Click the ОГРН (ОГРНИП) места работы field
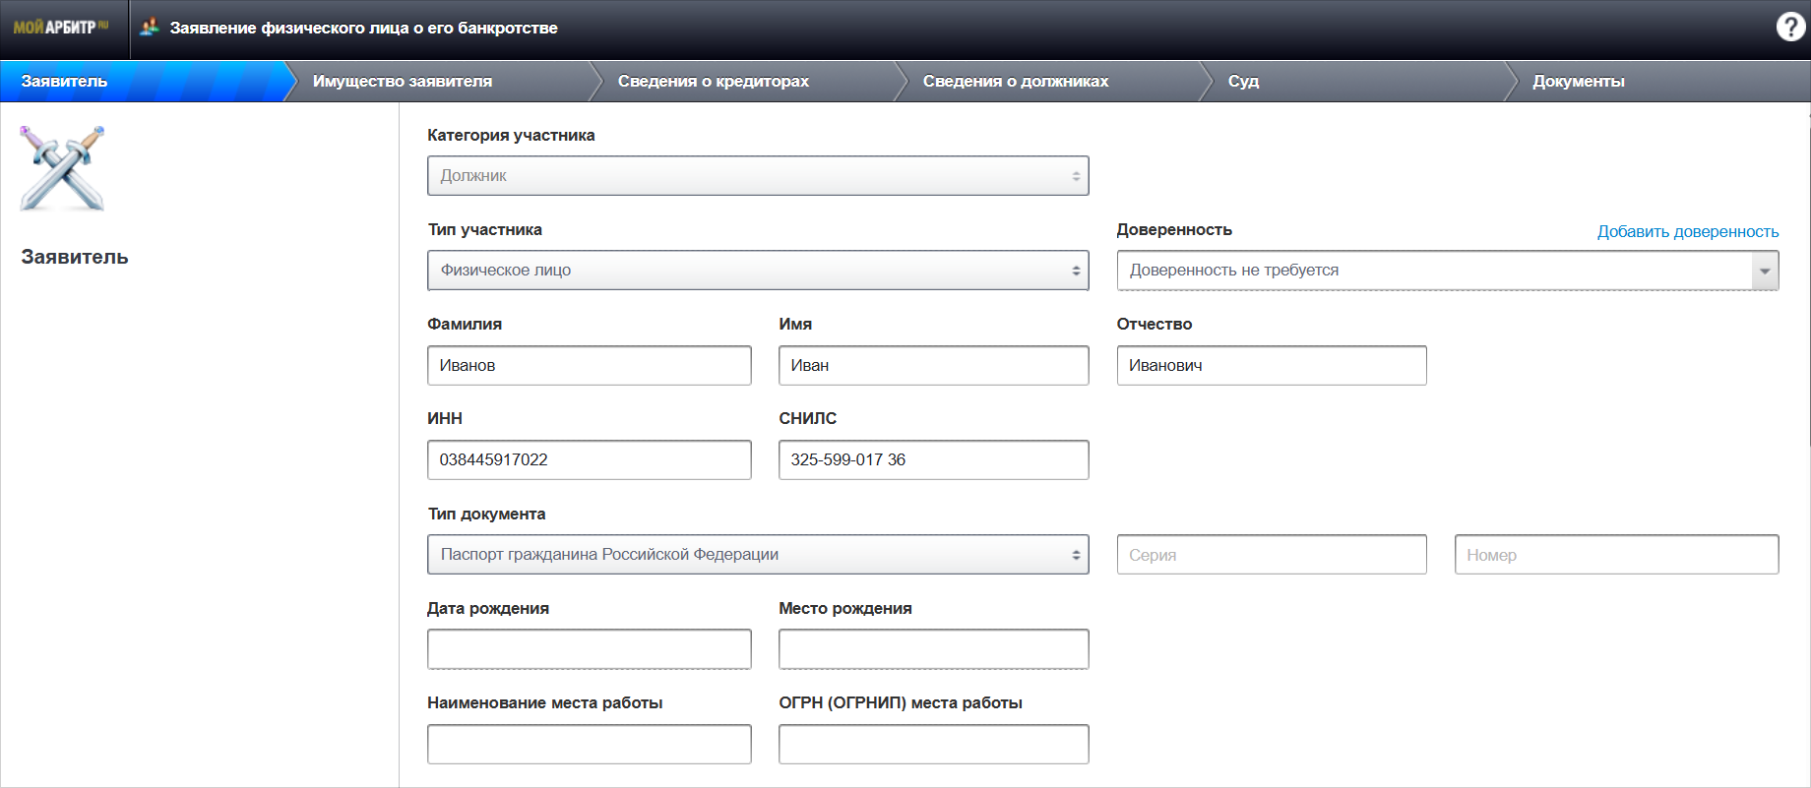1811x788 pixels. tap(932, 745)
